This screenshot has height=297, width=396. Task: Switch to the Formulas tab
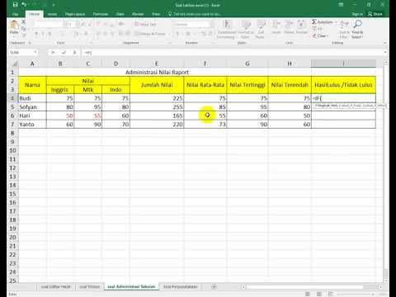pos(101,14)
